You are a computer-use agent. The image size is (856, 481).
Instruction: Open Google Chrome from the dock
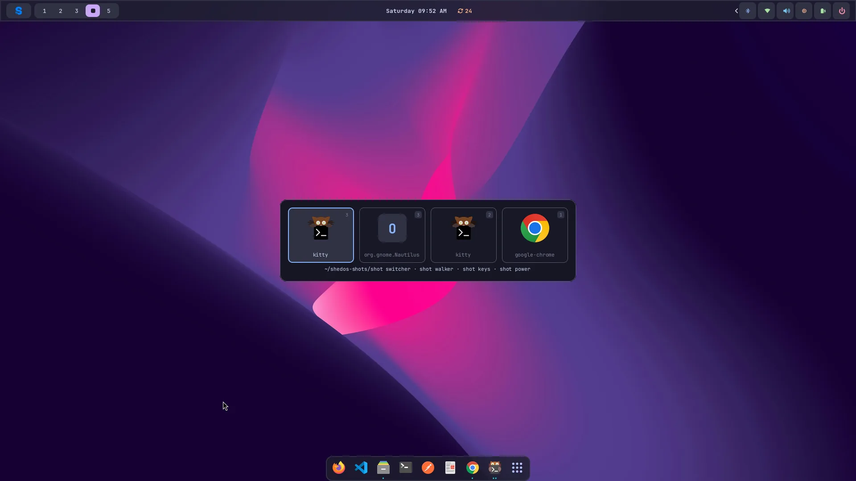[x=473, y=468]
